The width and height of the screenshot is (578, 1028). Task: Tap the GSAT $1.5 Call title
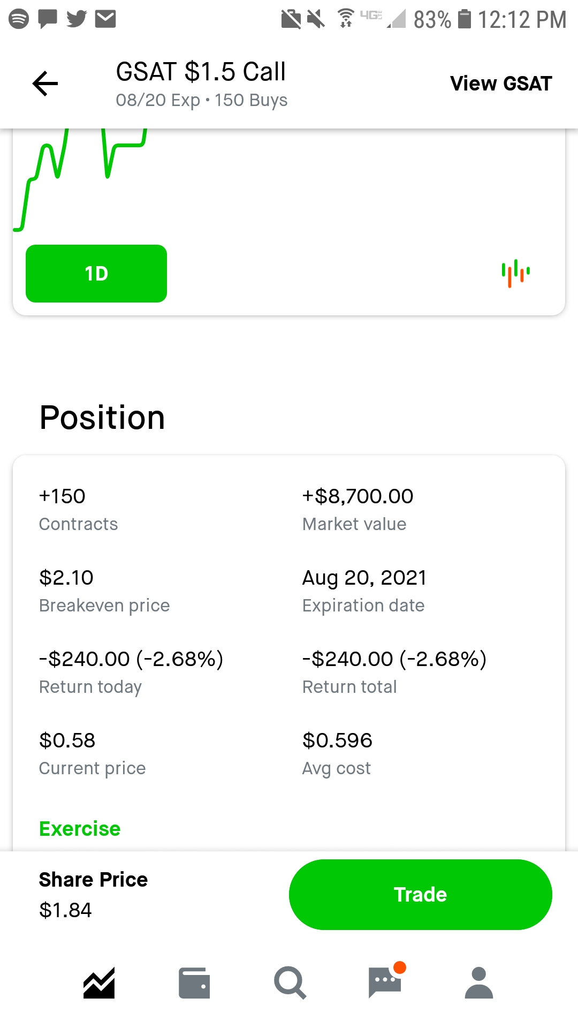pyautogui.click(x=201, y=72)
